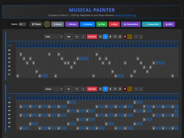Image resolution: width=184 pixels, height=138 pixels.
Task: Move the flute track down with arrow
Action: point(141,37)
